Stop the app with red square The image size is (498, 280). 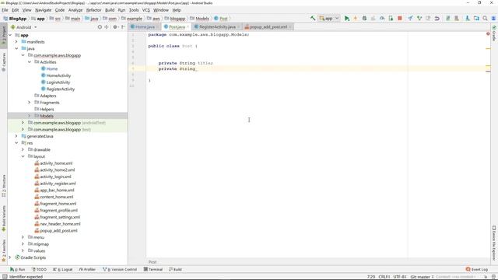(400, 19)
